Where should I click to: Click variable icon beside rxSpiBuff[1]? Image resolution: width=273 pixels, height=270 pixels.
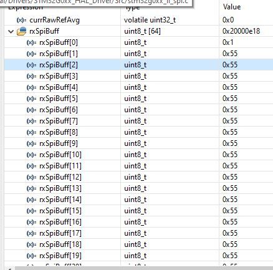31,54
